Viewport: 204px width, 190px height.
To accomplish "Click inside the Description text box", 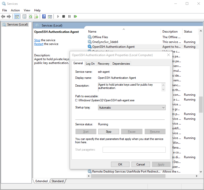I will 130,87.
